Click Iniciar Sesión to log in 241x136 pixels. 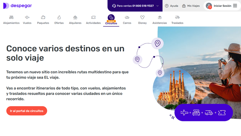click(222, 6)
